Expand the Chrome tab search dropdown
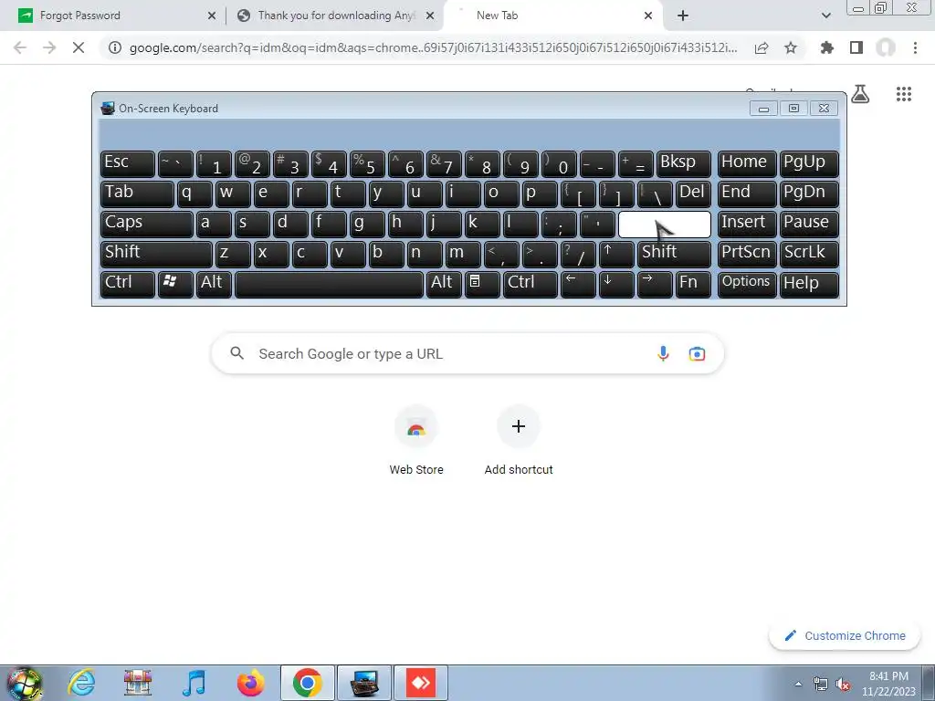The image size is (935, 701). click(825, 16)
